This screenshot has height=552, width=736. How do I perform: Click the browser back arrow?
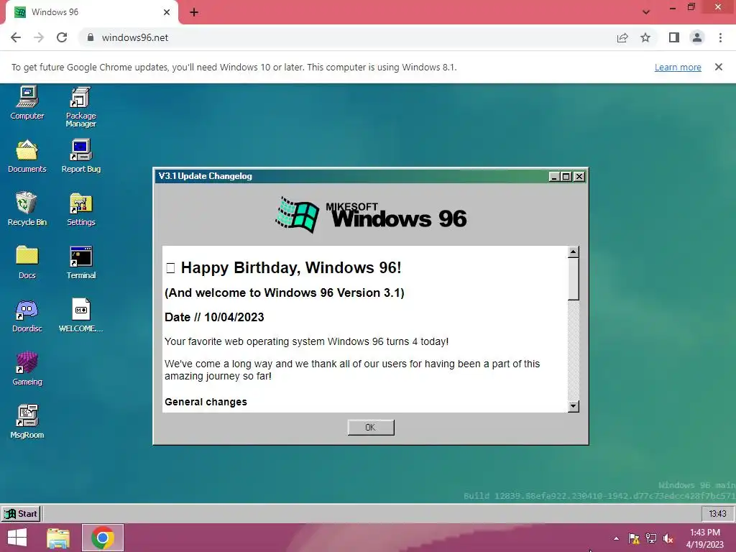click(16, 37)
